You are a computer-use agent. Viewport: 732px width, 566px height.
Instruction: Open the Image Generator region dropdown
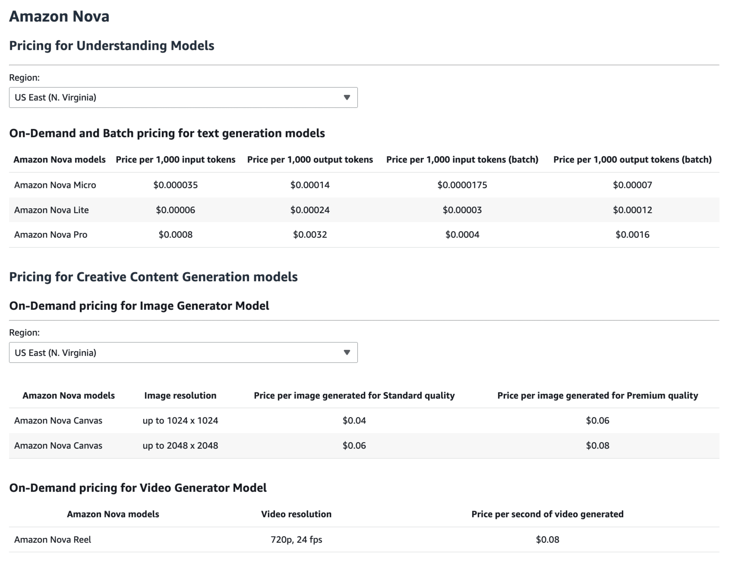pyautogui.click(x=183, y=352)
